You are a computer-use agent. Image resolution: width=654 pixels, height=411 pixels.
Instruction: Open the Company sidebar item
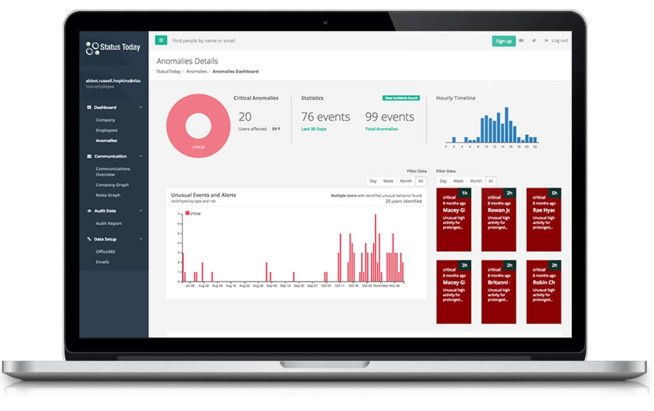click(105, 120)
